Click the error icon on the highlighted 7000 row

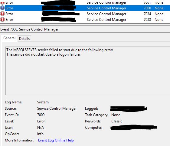click(2, 8)
